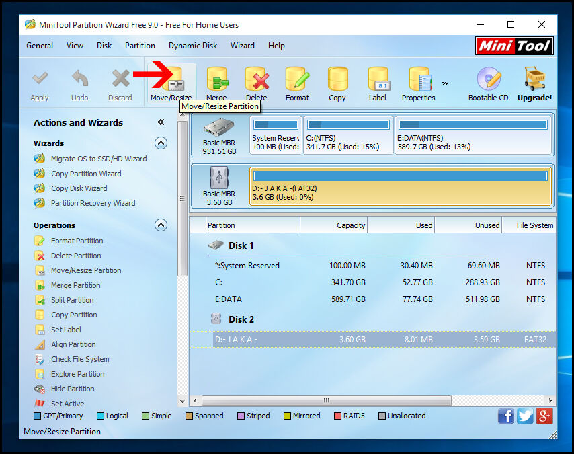574x454 pixels.
Task: Choose Copy Partition in sidebar operations
Action: pyautogui.click(x=74, y=315)
